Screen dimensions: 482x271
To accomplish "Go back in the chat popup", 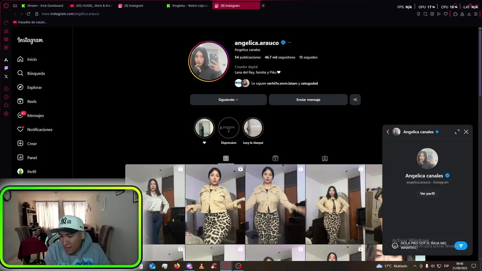I will click(x=388, y=132).
